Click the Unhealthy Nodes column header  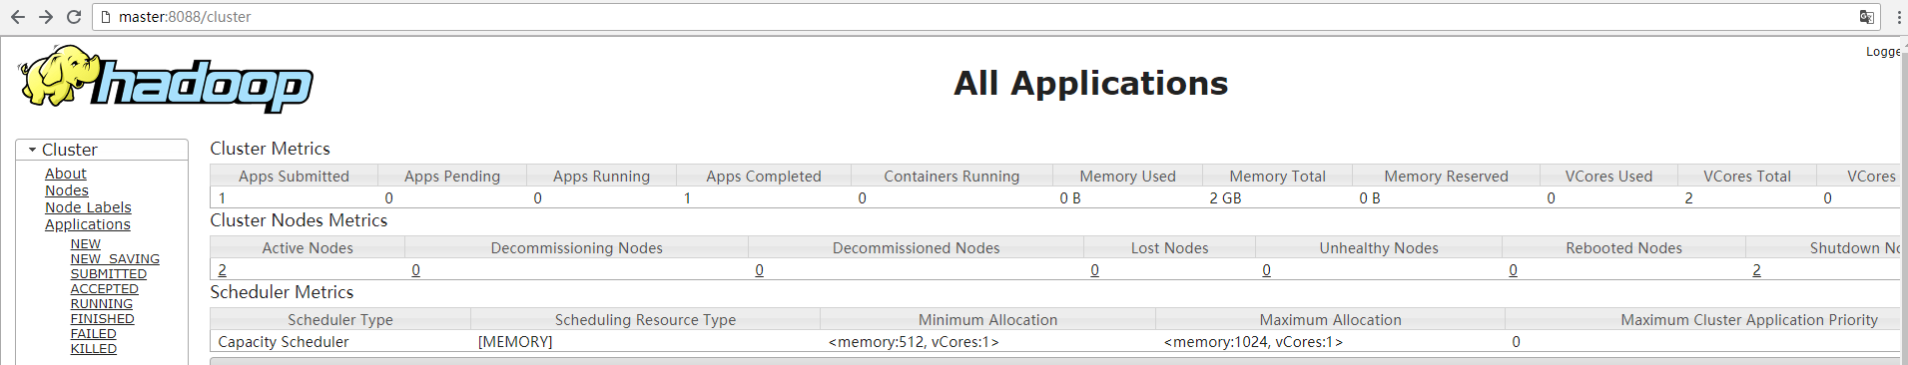[x=1379, y=248]
